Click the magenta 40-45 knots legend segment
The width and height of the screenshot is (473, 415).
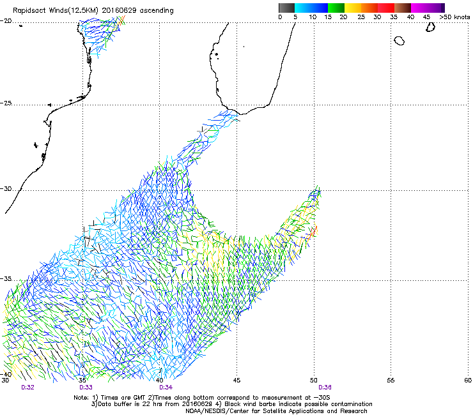[419, 8]
